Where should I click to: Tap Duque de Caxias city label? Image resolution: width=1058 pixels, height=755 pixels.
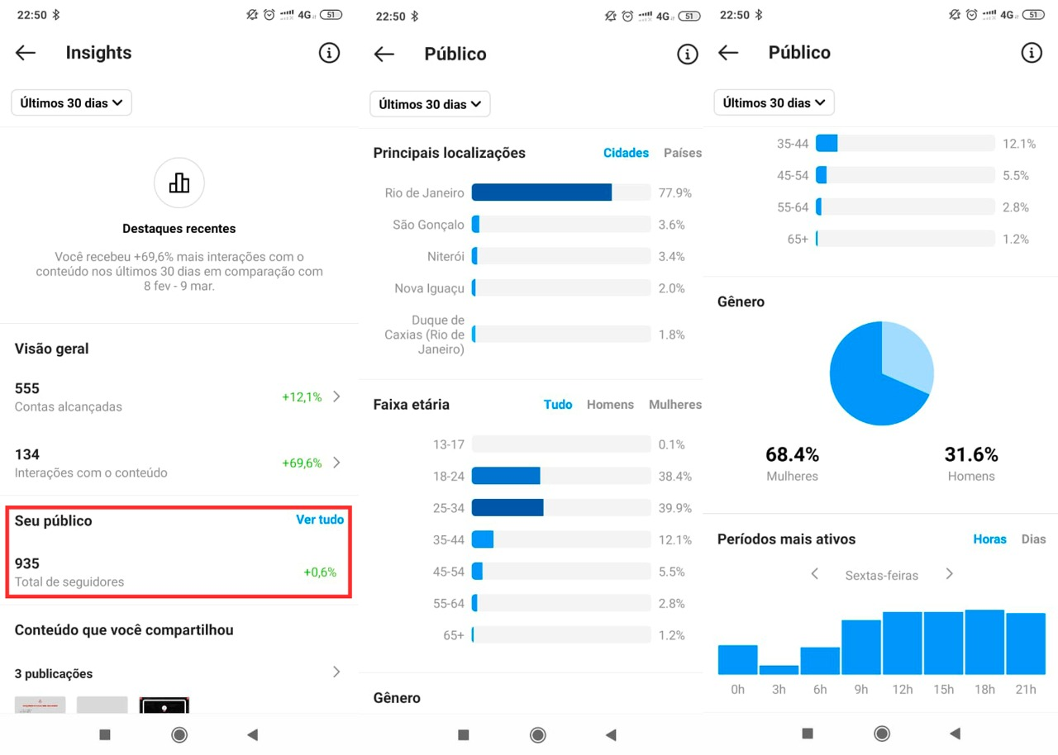(425, 335)
